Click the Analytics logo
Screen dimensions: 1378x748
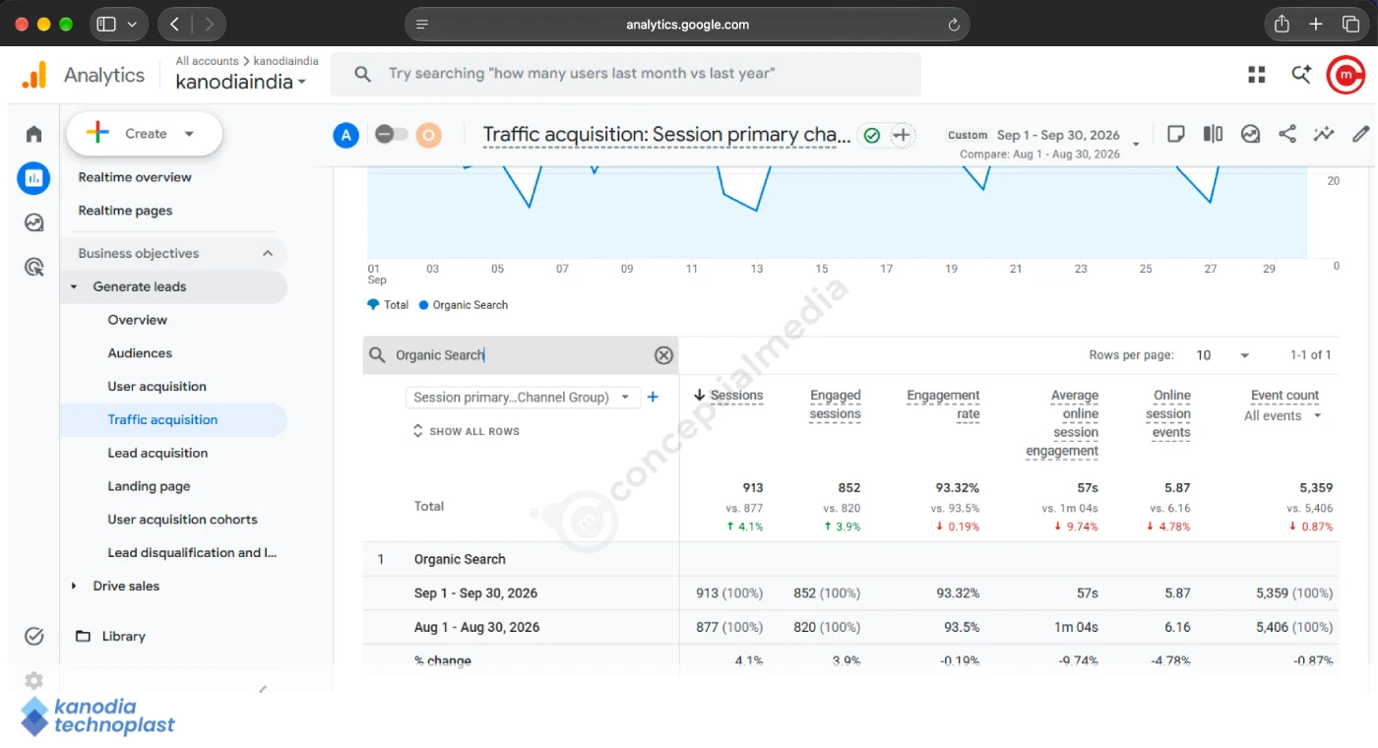tap(83, 75)
